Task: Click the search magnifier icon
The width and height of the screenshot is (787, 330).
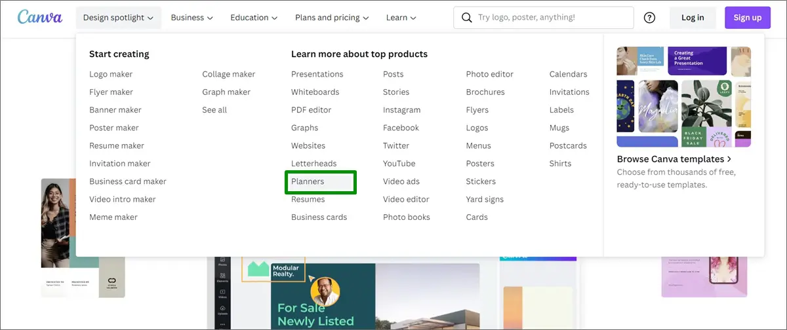Action: [x=467, y=18]
